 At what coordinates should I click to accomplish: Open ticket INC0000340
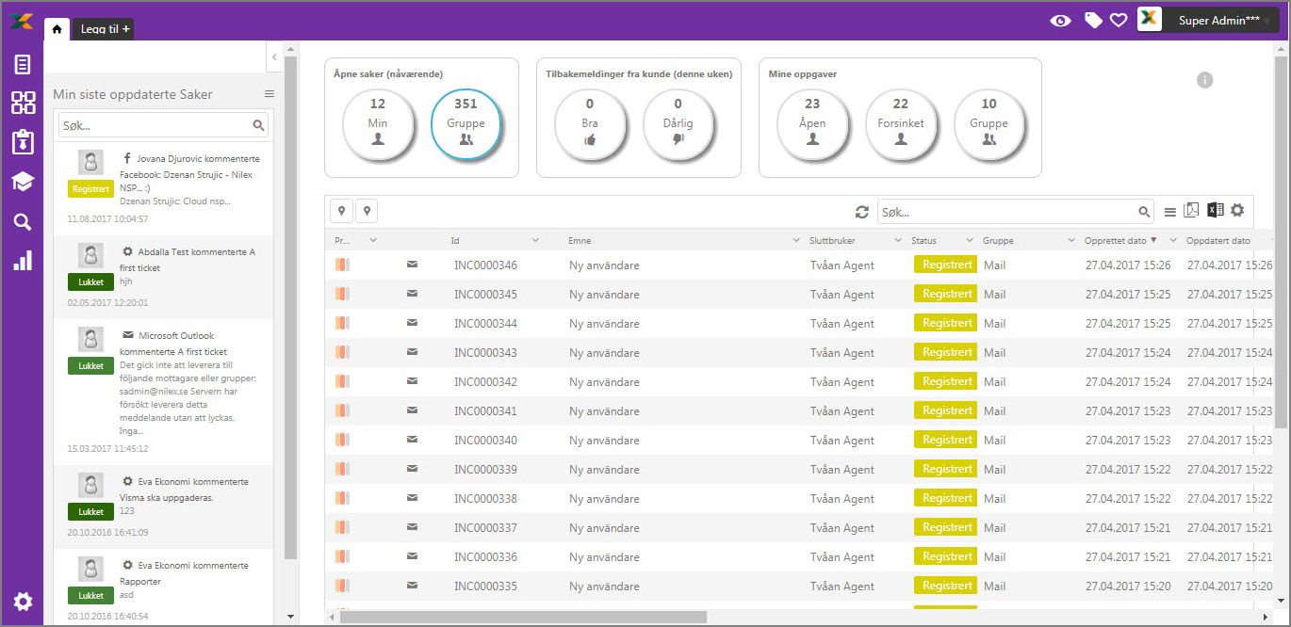[x=485, y=441]
